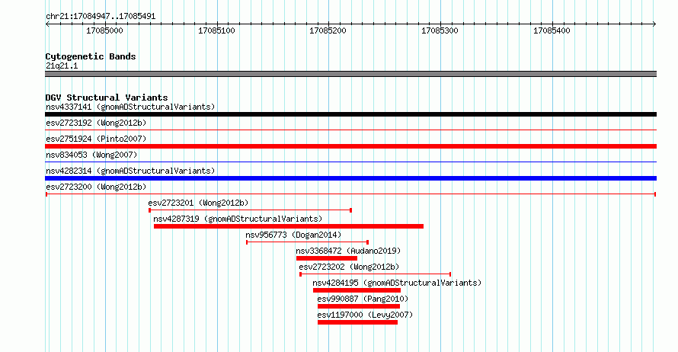
Task: Open variant label nsv3368472 (Audano2019)
Action: (348, 251)
